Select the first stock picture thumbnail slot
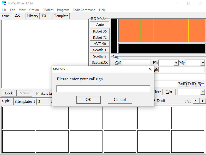Image resolution: width=206 pixels, height=155 pixels. pyautogui.click(x=19, y=118)
